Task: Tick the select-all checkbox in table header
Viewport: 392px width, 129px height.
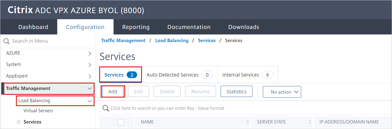Action: (x=121, y=122)
